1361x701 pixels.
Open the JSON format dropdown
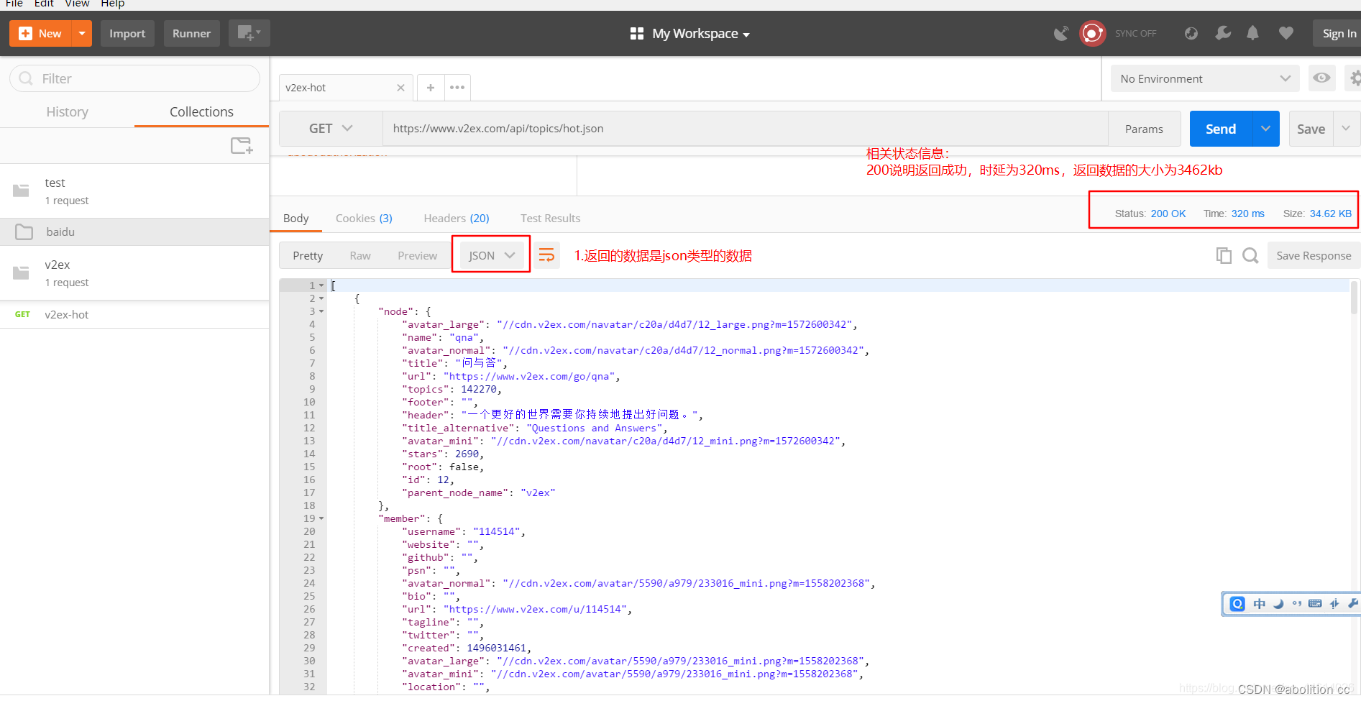pos(492,255)
